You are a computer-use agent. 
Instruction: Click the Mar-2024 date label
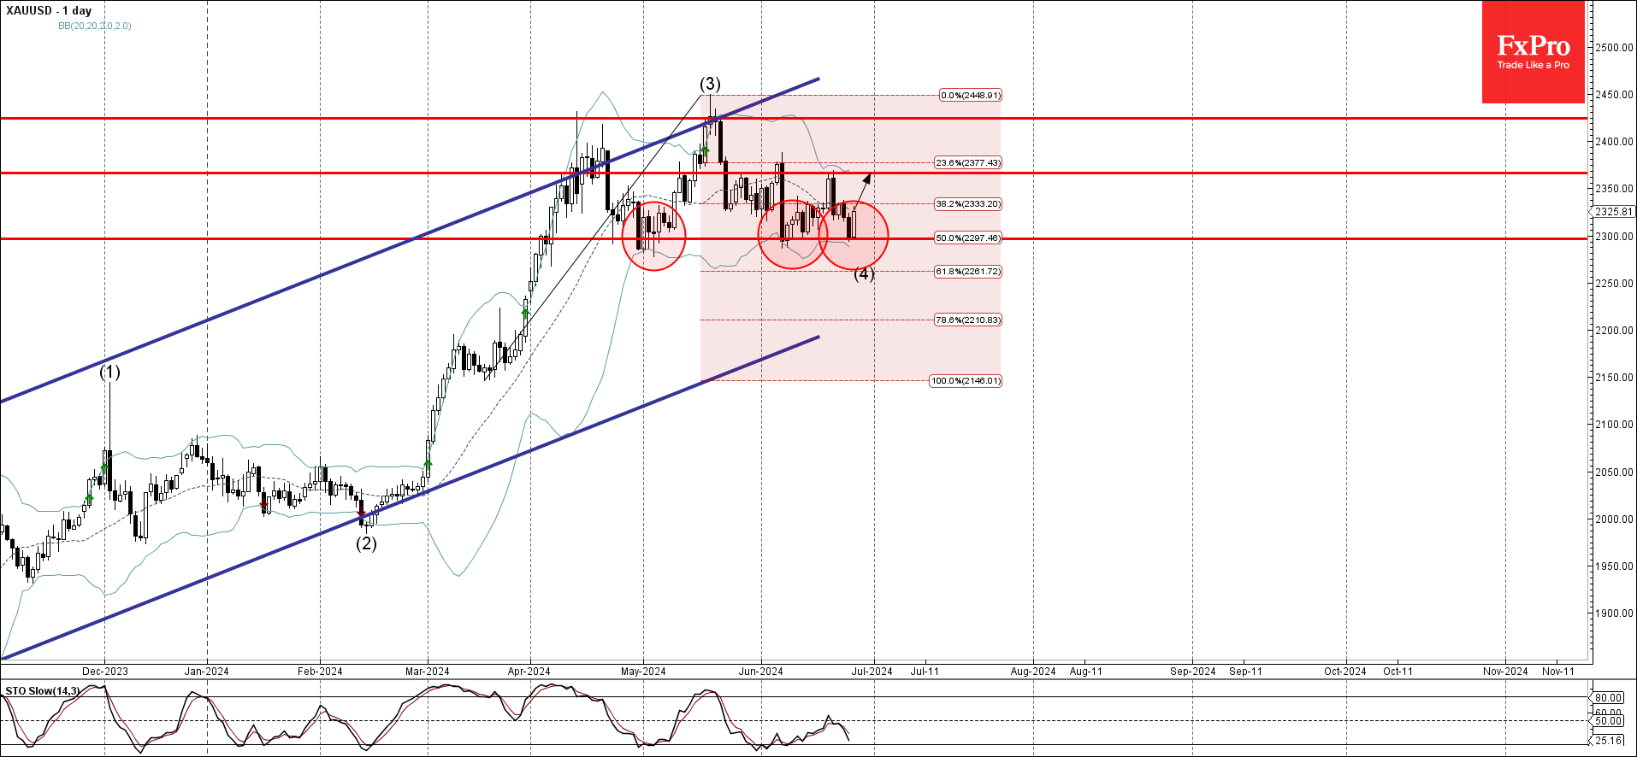[428, 672]
